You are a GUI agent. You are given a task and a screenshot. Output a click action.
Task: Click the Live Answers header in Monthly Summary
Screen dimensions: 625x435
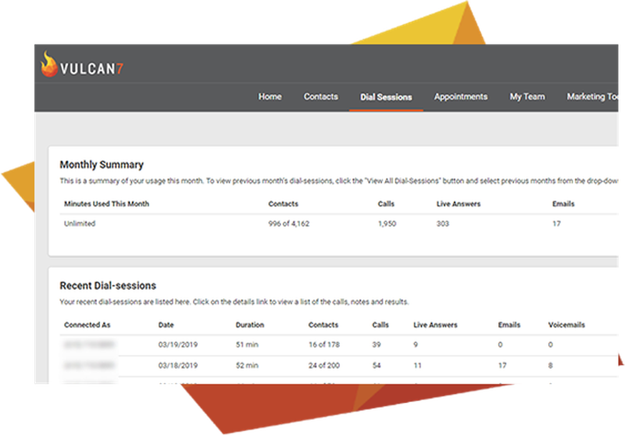click(x=458, y=204)
